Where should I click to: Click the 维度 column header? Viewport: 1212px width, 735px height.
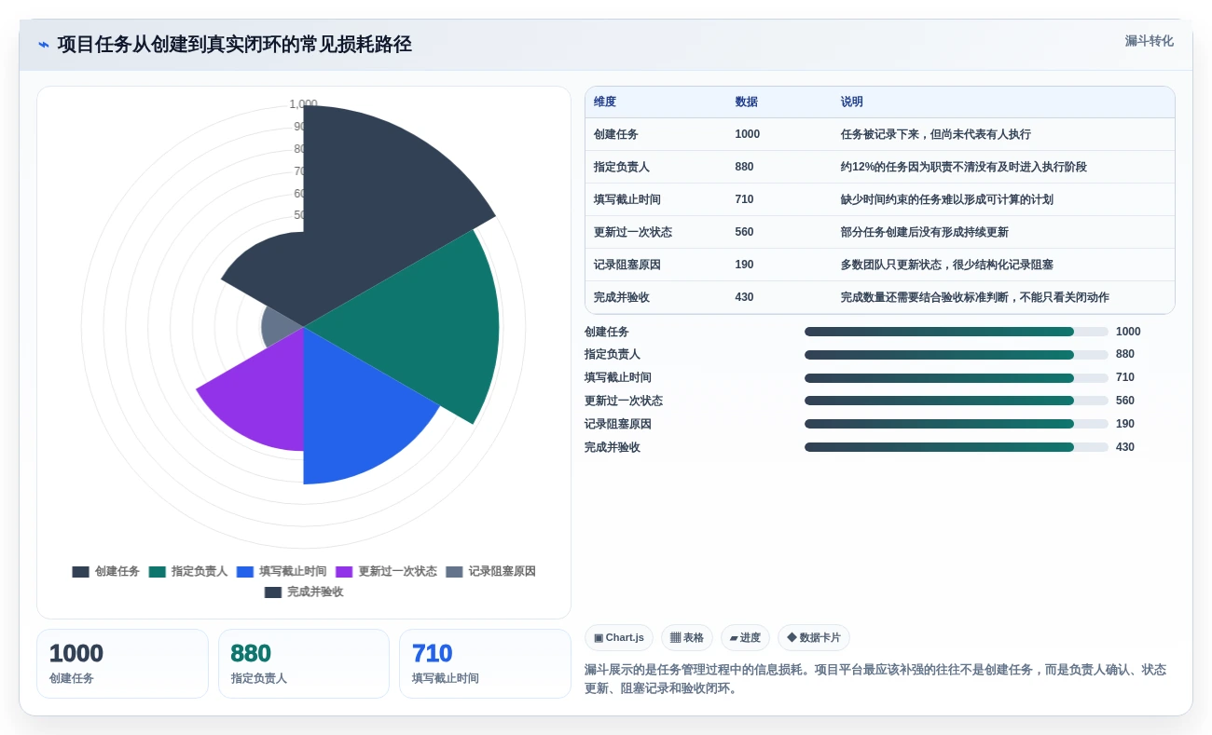pyautogui.click(x=605, y=102)
